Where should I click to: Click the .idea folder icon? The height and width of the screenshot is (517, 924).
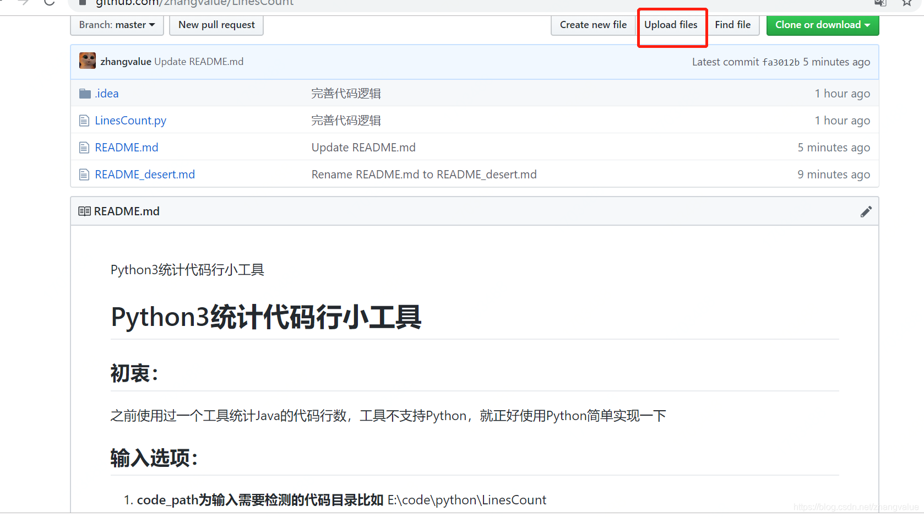[x=84, y=93]
